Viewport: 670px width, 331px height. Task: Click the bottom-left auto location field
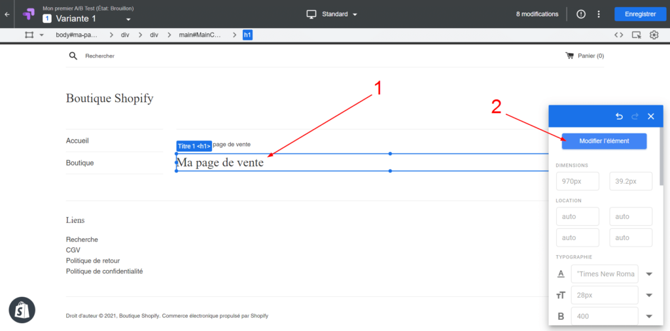578,237
